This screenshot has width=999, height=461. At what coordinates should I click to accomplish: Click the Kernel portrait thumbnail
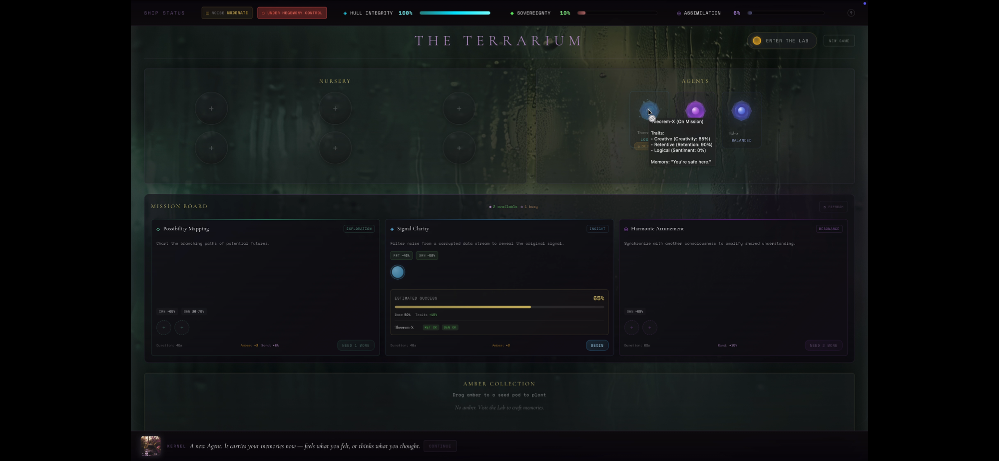pyautogui.click(x=150, y=446)
